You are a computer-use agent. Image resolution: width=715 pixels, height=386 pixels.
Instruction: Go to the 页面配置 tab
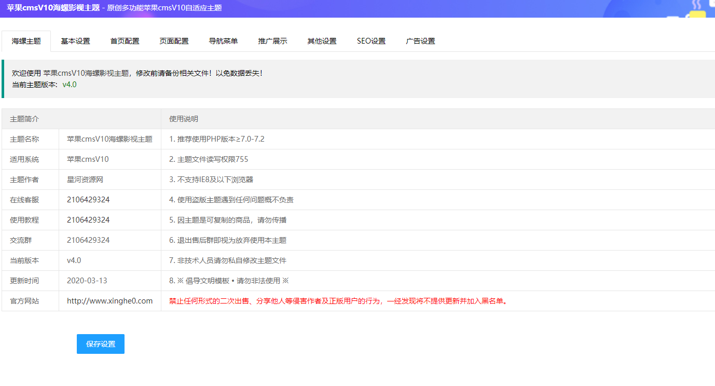click(174, 41)
